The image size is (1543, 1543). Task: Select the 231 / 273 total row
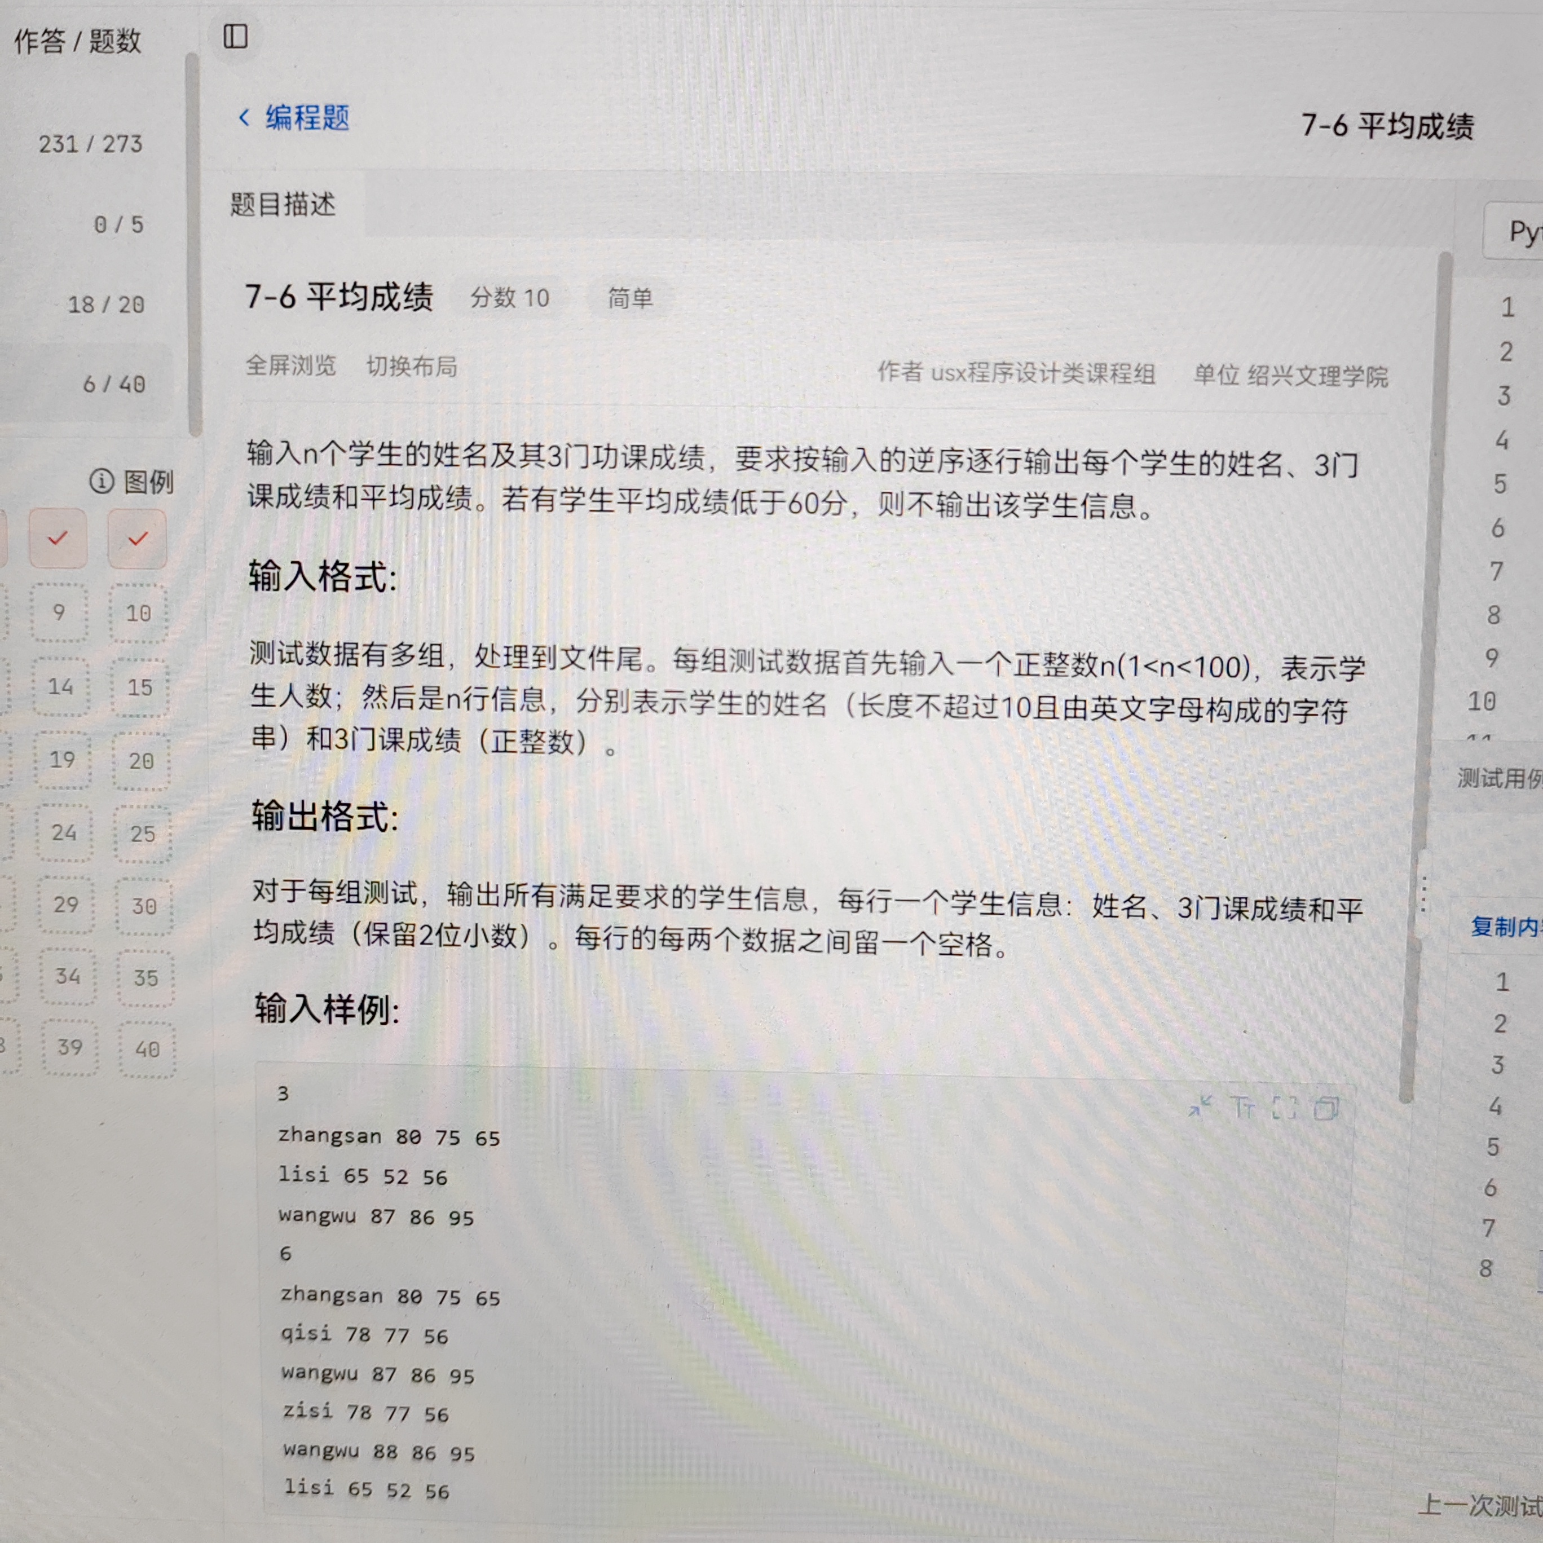point(86,144)
